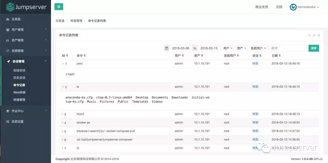Open the 用户 filter dropdown
This screenshot has height=163, width=328.
point(228,48)
